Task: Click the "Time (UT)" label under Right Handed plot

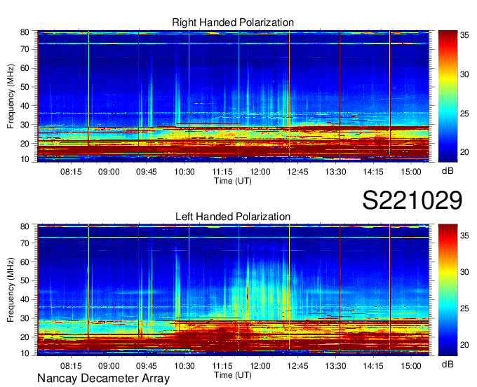Action: tap(233, 181)
